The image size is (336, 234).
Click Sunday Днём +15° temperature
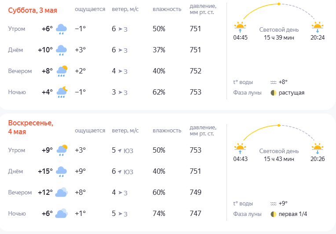click(45, 172)
